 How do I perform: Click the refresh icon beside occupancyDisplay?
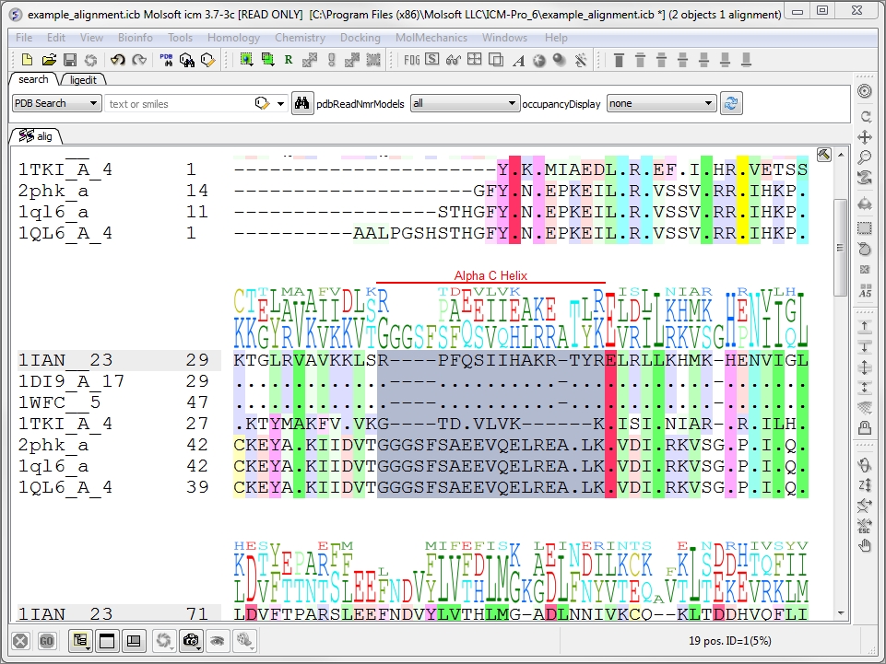point(731,103)
